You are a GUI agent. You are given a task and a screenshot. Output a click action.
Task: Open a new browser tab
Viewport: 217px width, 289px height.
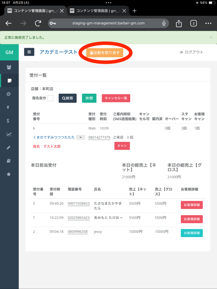(x=134, y=11)
